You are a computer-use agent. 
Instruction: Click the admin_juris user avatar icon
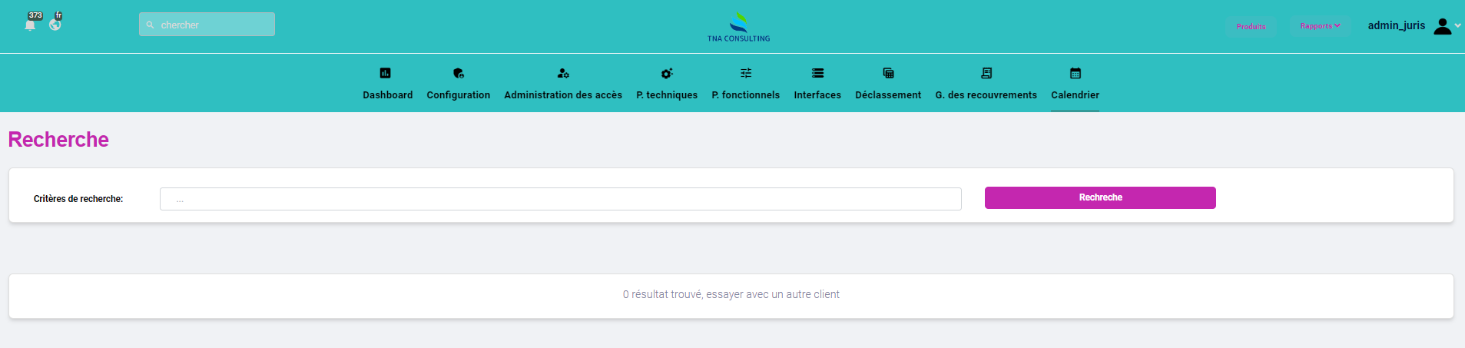click(1443, 26)
